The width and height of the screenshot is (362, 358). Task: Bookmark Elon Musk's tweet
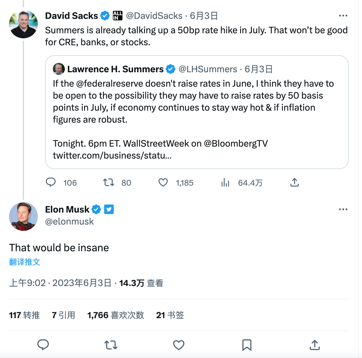tap(247, 345)
